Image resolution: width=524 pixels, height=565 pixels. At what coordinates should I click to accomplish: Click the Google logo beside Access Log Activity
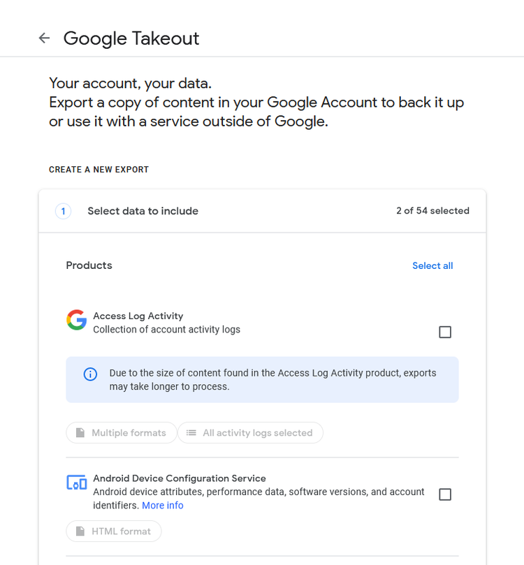[x=76, y=320]
